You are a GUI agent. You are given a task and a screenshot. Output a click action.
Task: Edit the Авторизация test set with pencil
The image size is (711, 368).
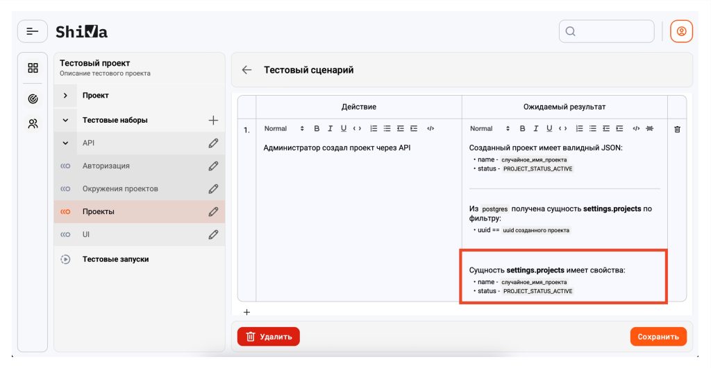click(x=213, y=166)
